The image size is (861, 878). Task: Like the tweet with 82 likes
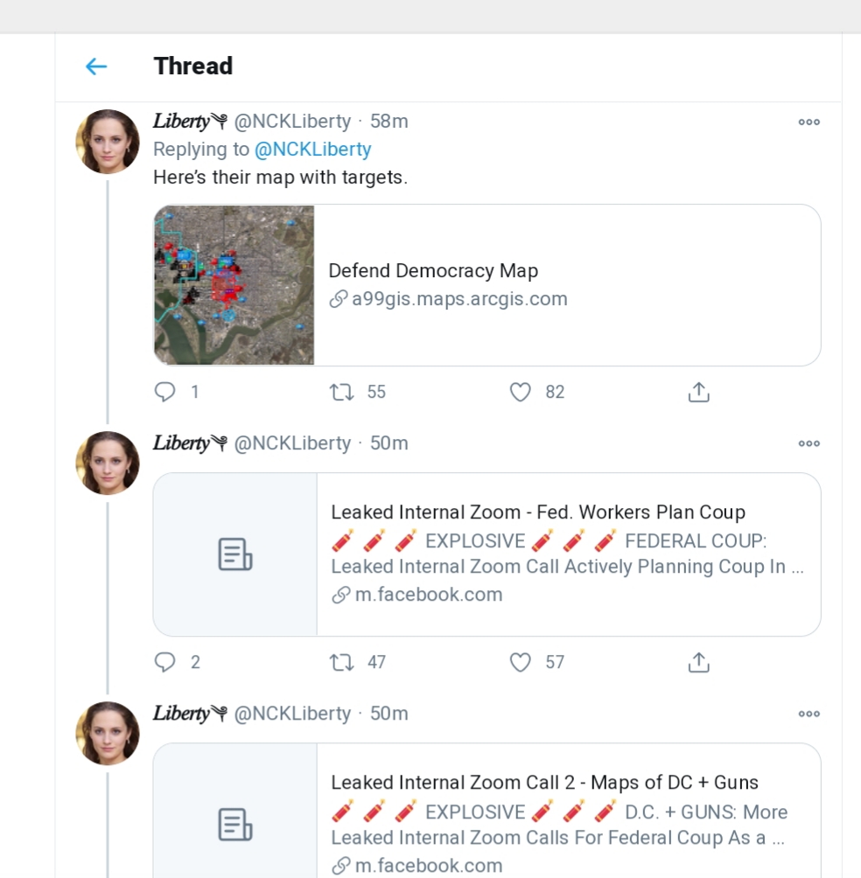pos(521,392)
